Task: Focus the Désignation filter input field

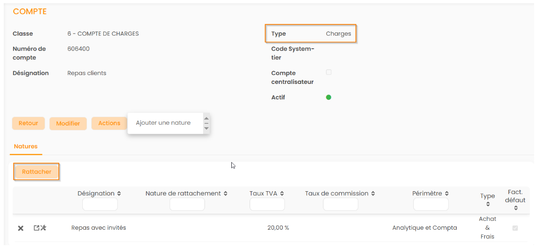Action: click(x=100, y=204)
